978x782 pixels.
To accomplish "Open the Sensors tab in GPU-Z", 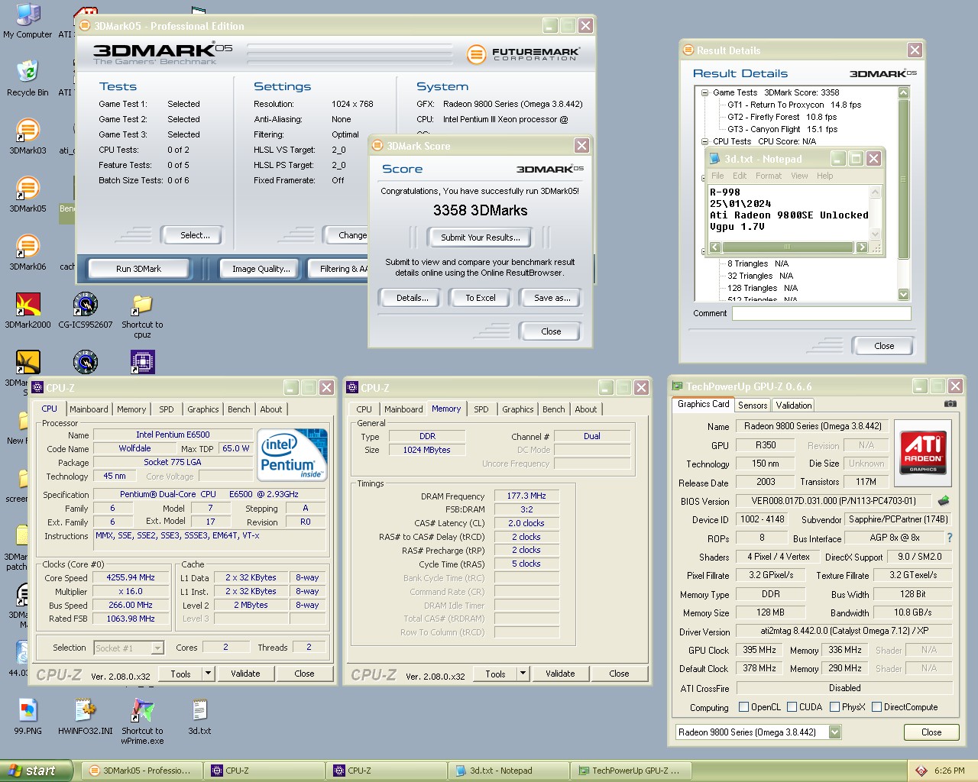I will pyautogui.click(x=753, y=406).
